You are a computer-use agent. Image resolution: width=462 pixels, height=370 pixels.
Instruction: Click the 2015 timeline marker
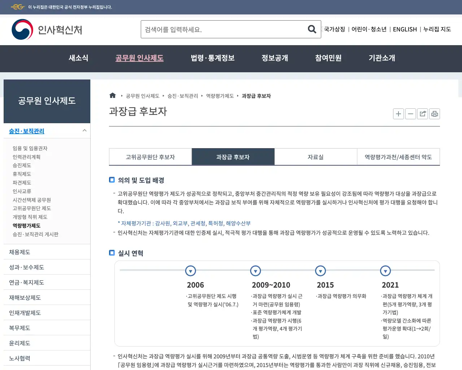tap(321, 271)
